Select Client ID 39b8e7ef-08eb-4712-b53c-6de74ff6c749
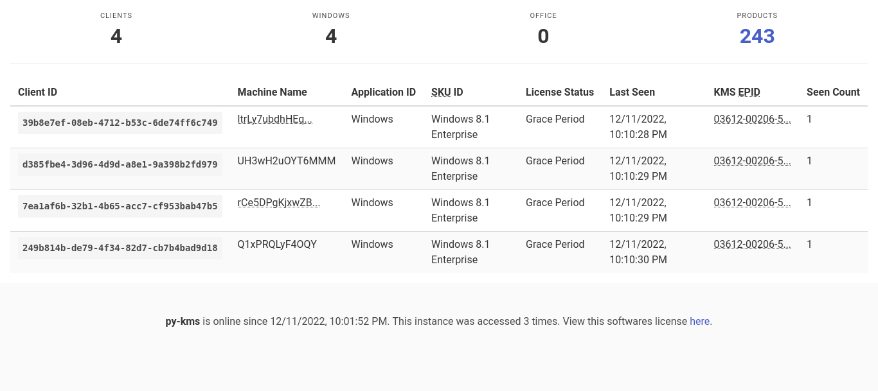 point(120,122)
